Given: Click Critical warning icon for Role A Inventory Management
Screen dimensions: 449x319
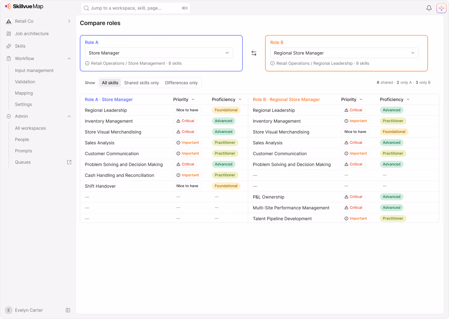Looking at the screenshot, I should (x=178, y=121).
